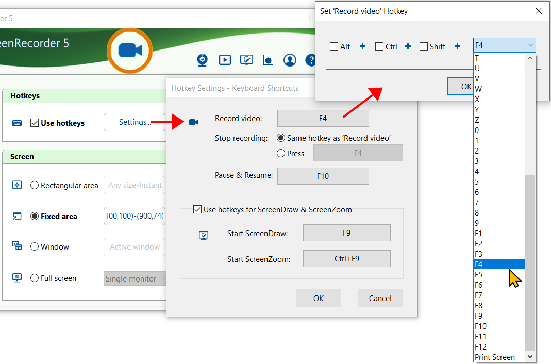
Task: Click the Pause & Resume F10 hotkey field
Action: 323,176
